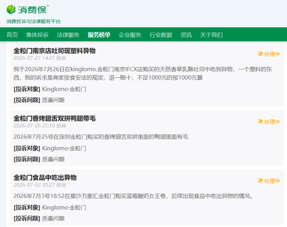This screenshot has height=227, width=287.
Task: Open the 企业服务 menu item
Action: [x=130, y=35]
